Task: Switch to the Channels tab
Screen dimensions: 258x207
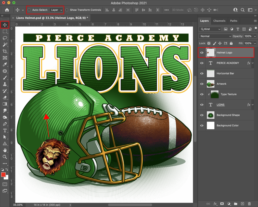Action: pyautogui.click(x=219, y=21)
